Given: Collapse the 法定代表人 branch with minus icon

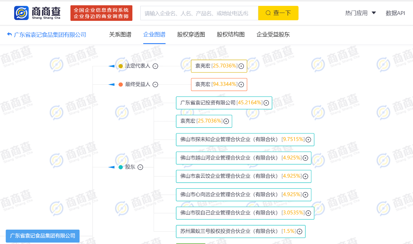Looking at the screenshot, I should pos(155,66).
